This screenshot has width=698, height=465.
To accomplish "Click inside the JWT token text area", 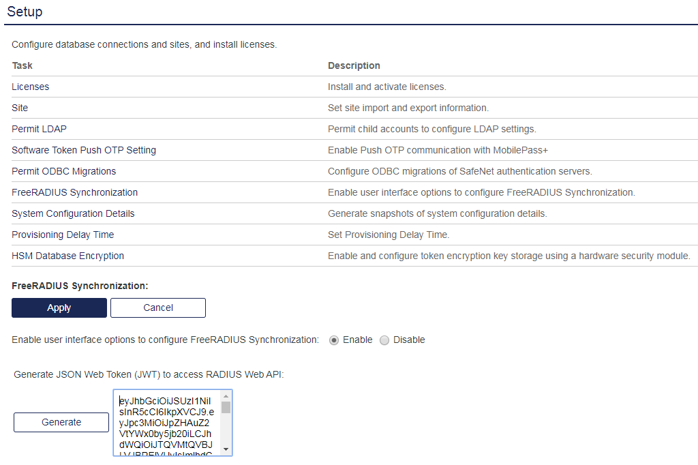I will pos(166,423).
